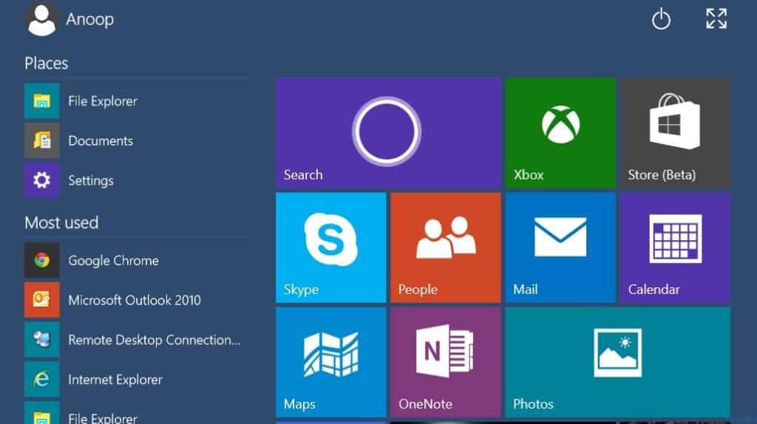This screenshot has width=757, height=424.
Task: Open the Documents folder entry
Action: pyautogui.click(x=136, y=141)
